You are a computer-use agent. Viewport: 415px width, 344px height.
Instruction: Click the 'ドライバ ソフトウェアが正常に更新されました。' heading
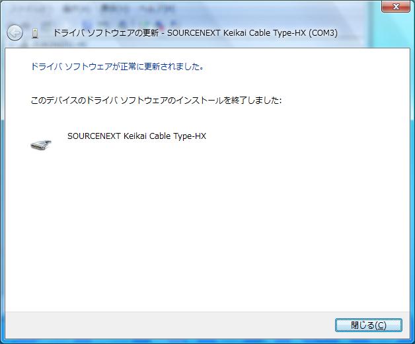tap(117, 66)
